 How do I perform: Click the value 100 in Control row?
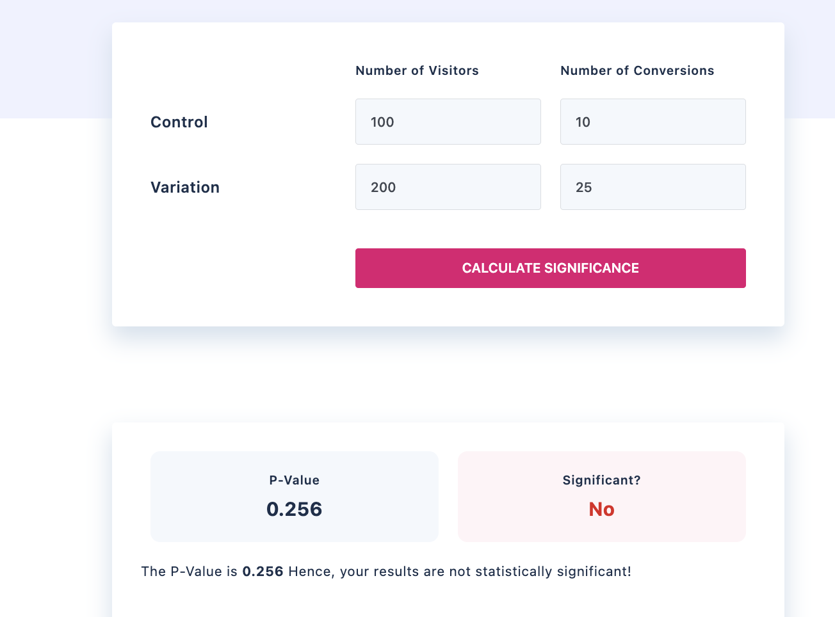tap(382, 122)
